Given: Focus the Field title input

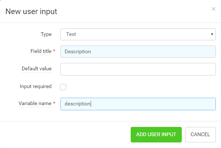Looking at the screenshot, I should coord(138,51).
